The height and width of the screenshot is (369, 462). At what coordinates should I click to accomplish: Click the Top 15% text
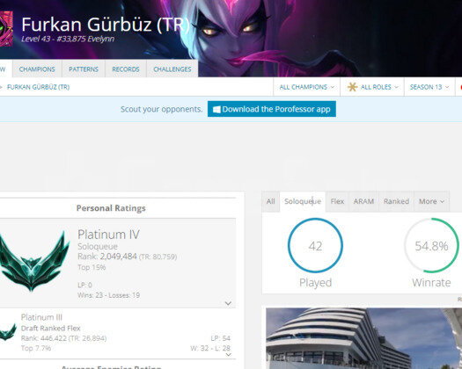tap(92, 267)
